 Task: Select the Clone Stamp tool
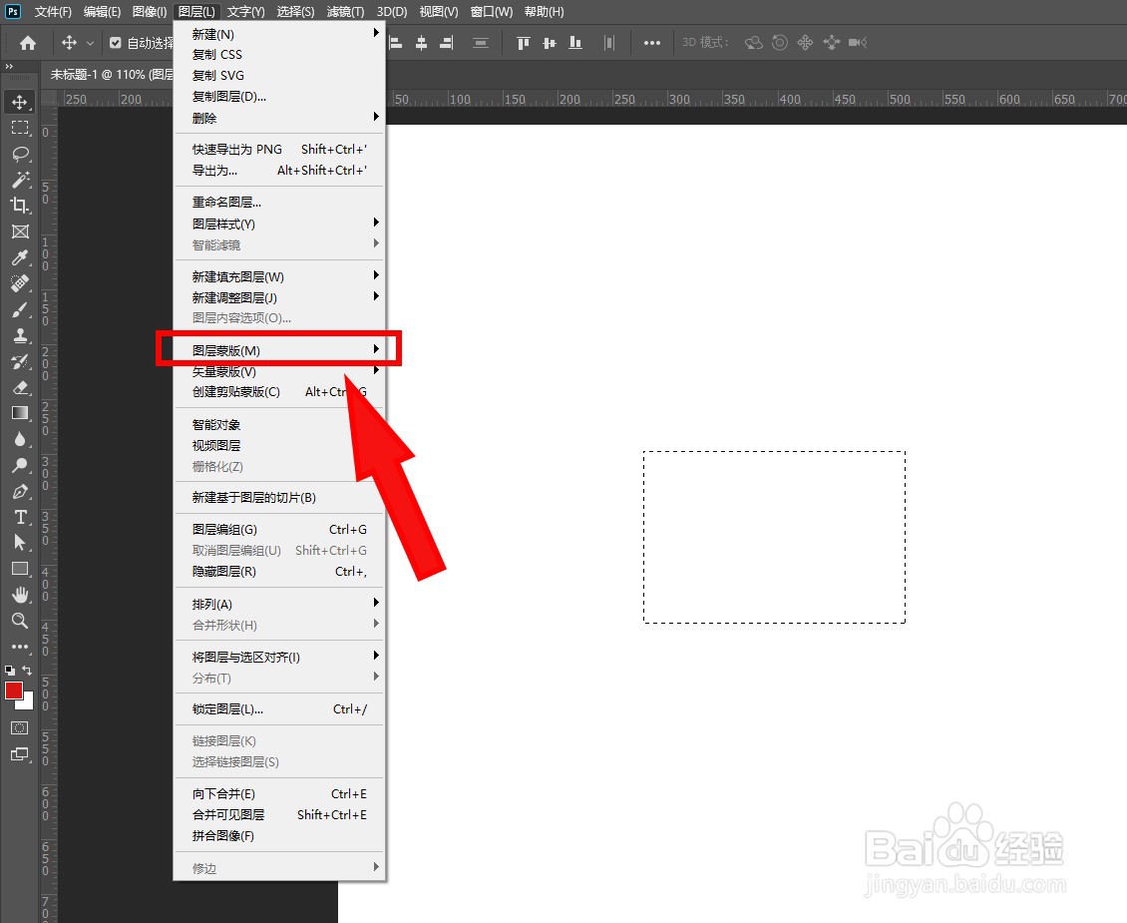(x=19, y=335)
